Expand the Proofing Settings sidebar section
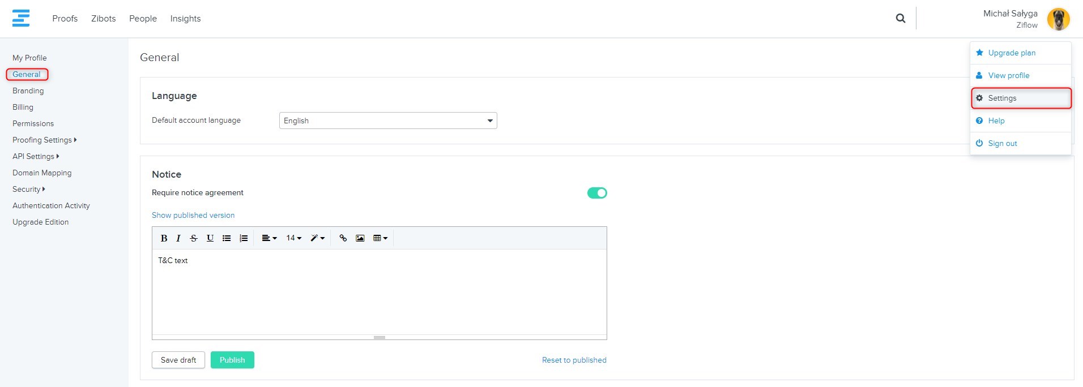Viewport: 1083px width, 387px height. (x=44, y=140)
